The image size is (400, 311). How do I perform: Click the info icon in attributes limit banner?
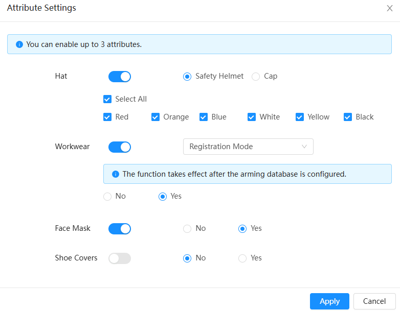(19, 44)
